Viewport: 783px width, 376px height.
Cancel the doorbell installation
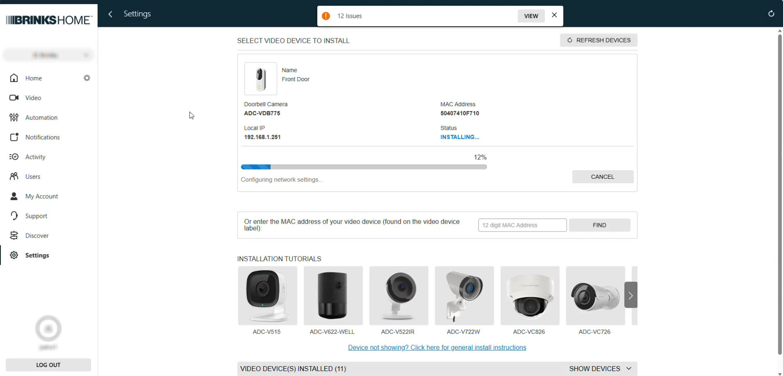pos(603,177)
